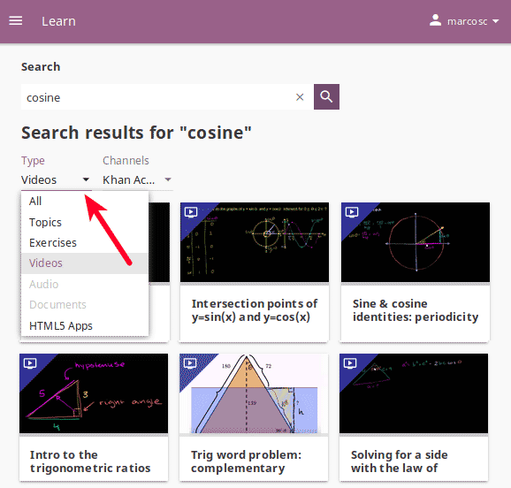The height and width of the screenshot is (488, 511).
Task: Click the Learn page title
Action: pos(58,21)
